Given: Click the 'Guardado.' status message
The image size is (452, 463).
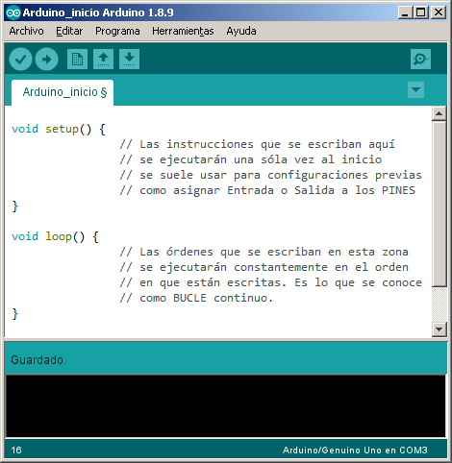Looking at the screenshot, I should [38, 360].
